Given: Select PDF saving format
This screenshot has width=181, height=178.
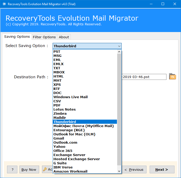Looking at the screenshot, I should pos(85,105).
